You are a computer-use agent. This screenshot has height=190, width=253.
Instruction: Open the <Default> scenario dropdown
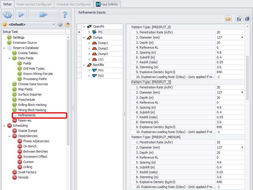point(29,24)
